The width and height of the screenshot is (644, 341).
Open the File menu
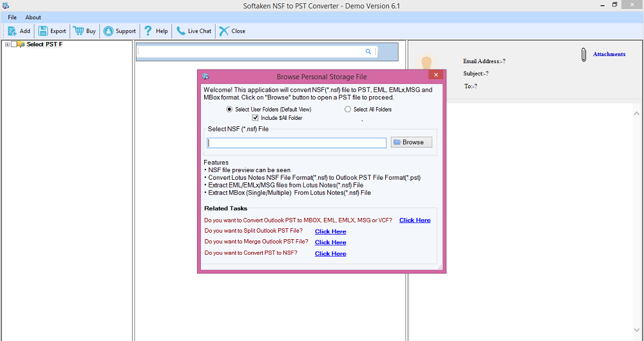[x=12, y=17]
